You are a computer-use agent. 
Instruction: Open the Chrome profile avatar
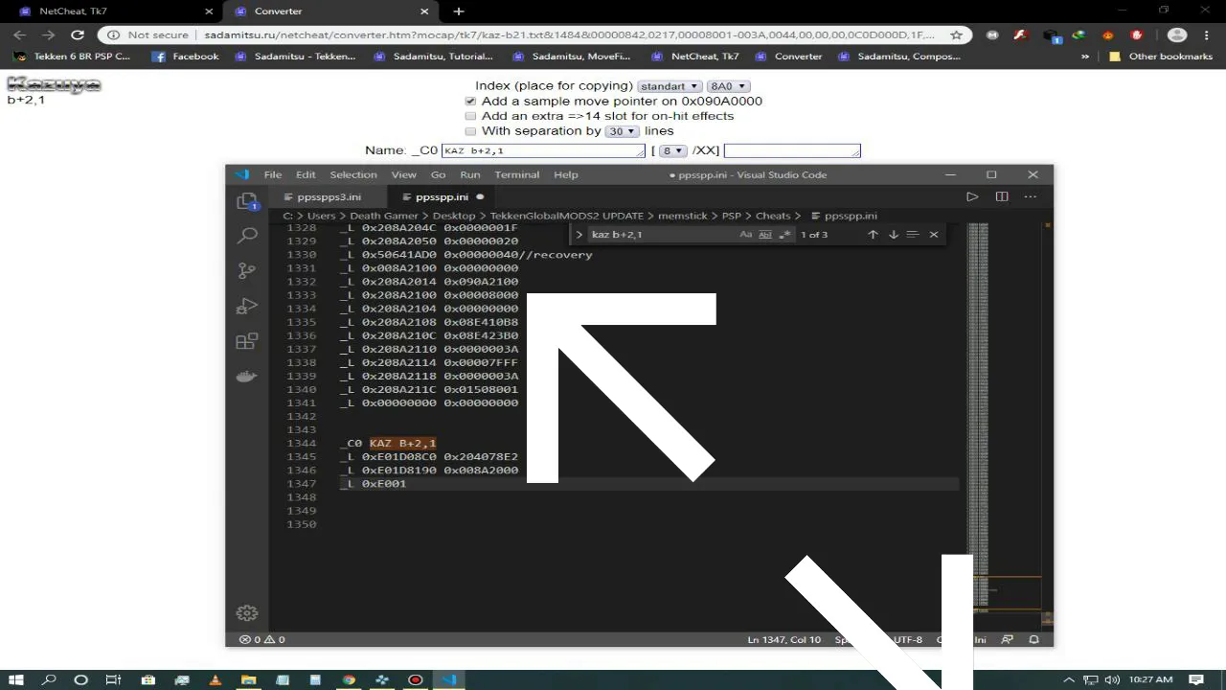point(1177,34)
